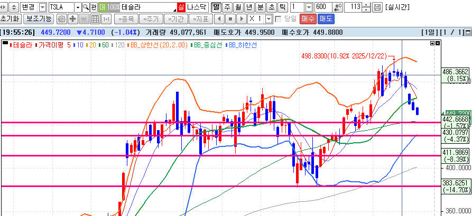The width and height of the screenshot is (472, 216).
Task: Click the swap arrows icon beside 600
Action: [x=338, y=7]
